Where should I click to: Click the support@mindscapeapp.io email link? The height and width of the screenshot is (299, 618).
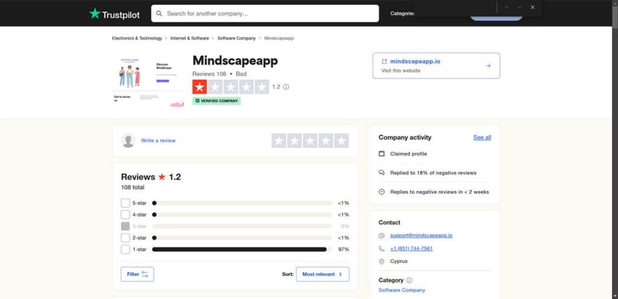(421, 236)
